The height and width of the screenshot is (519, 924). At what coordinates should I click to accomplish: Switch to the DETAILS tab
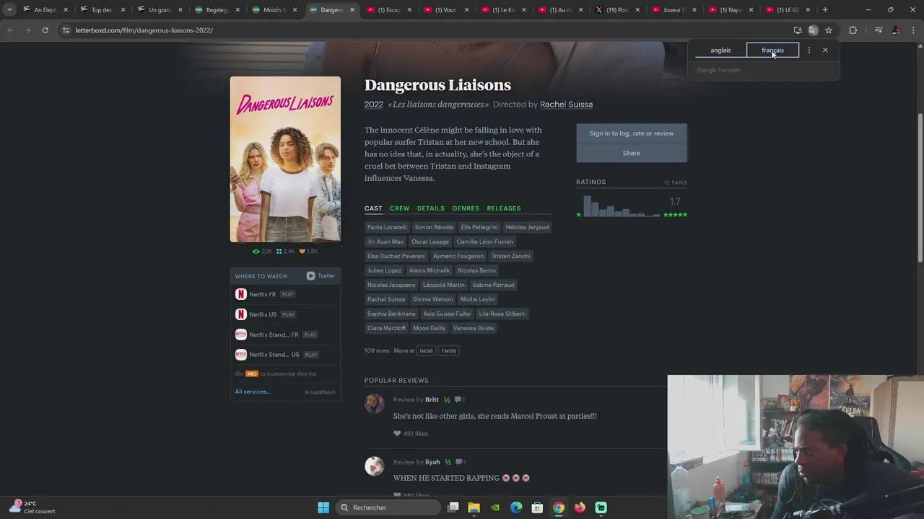(x=430, y=208)
